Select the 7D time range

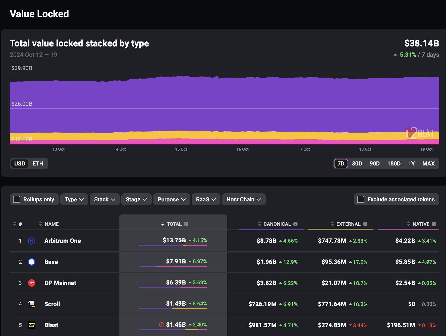point(341,163)
